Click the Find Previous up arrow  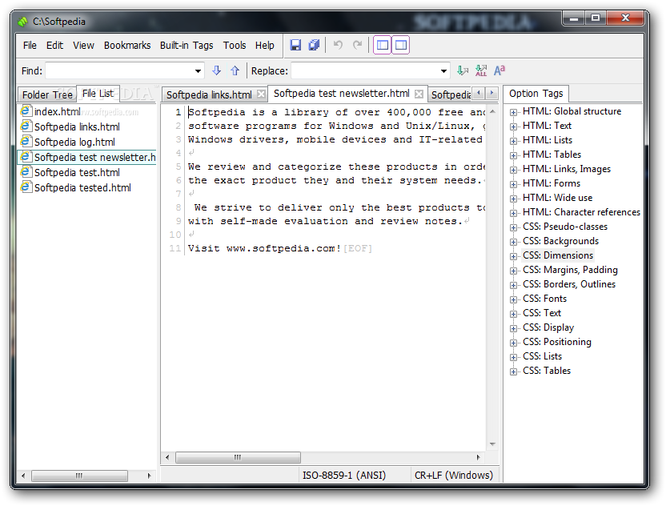pyautogui.click(x=235, y=70)
